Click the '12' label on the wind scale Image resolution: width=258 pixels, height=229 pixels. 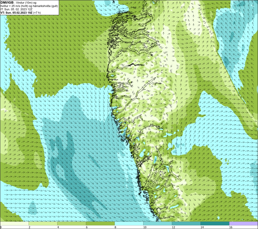pyautogui.click(x=173, y=227)
